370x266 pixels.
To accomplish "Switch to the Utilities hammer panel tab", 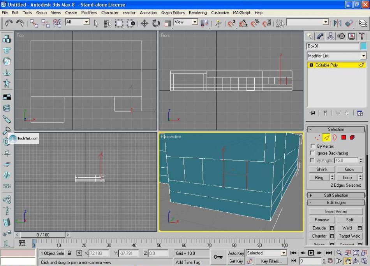I will (x=361, y=36).
